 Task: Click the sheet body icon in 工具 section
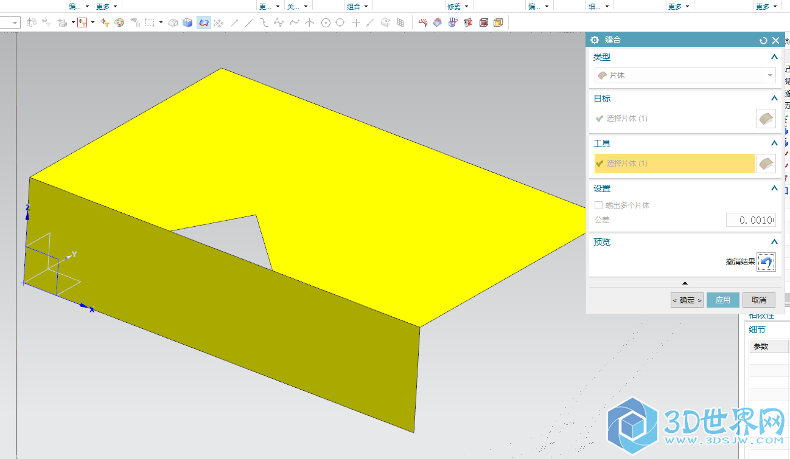coord(766,164)
